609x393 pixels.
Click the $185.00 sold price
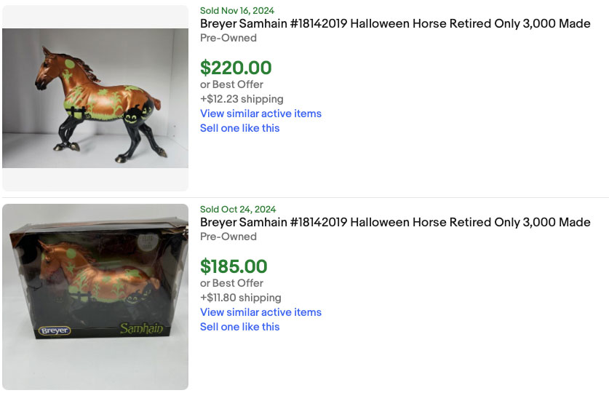[234, 267]
